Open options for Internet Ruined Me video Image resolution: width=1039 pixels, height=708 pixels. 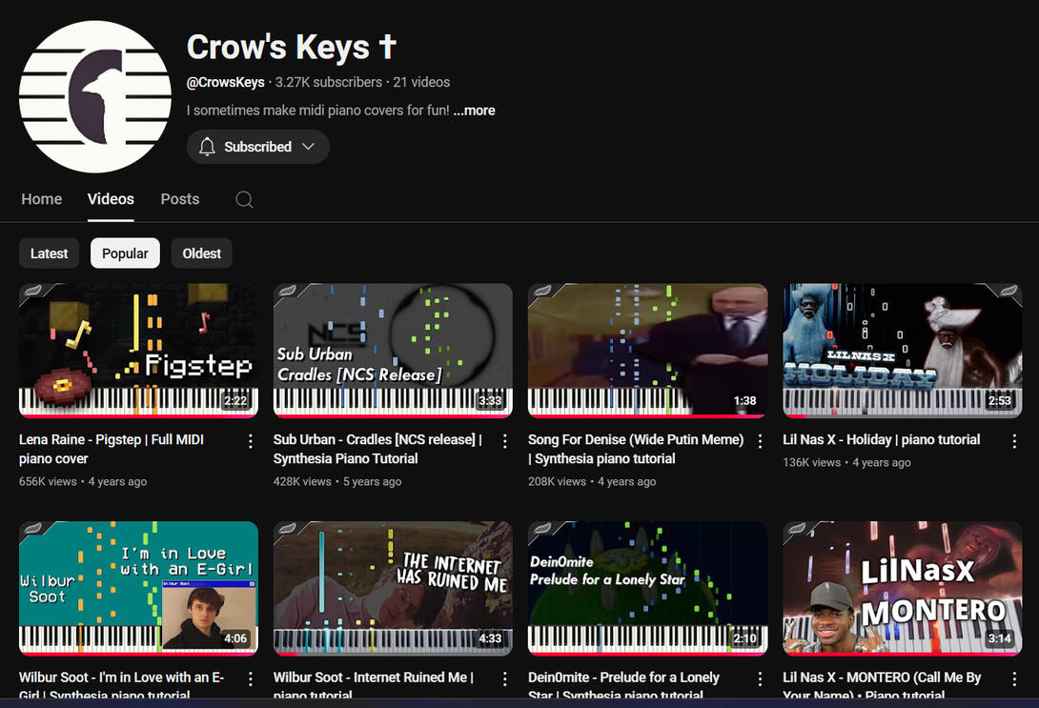click(x=505, y=678)
